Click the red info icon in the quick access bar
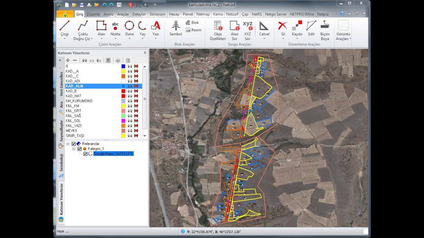 coord(131,5)
